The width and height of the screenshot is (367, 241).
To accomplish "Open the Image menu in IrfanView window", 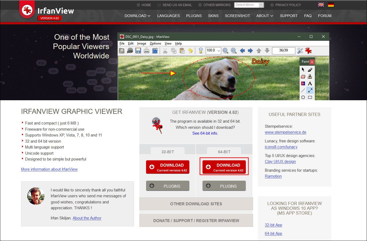I will coord(142,43).
